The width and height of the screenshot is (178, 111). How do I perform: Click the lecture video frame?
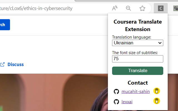(54, 92)
